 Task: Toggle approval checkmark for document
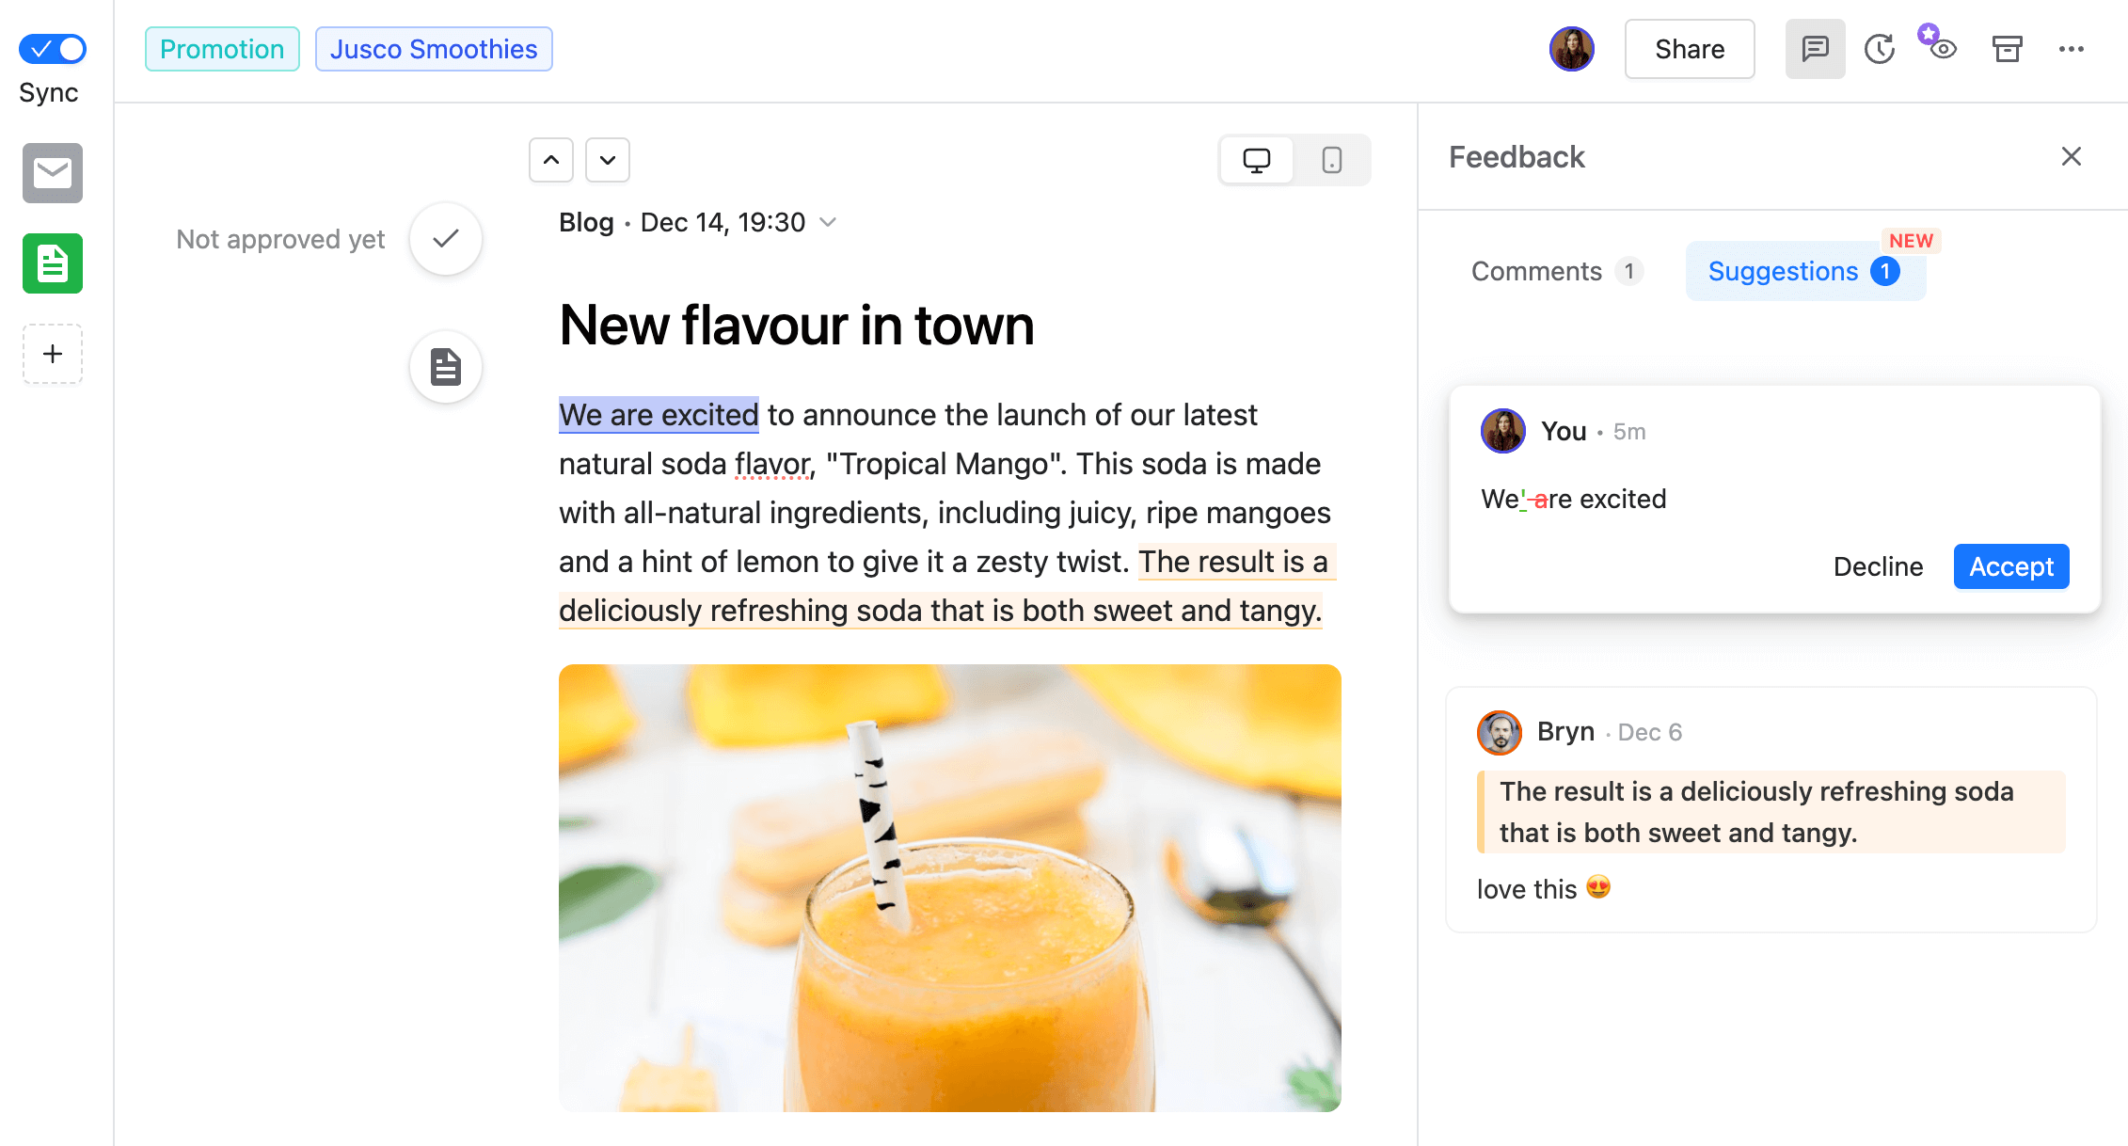click(x=448, y=239)
